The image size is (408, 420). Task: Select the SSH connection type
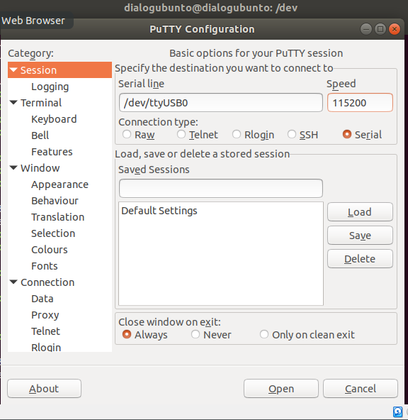(292, 134)
